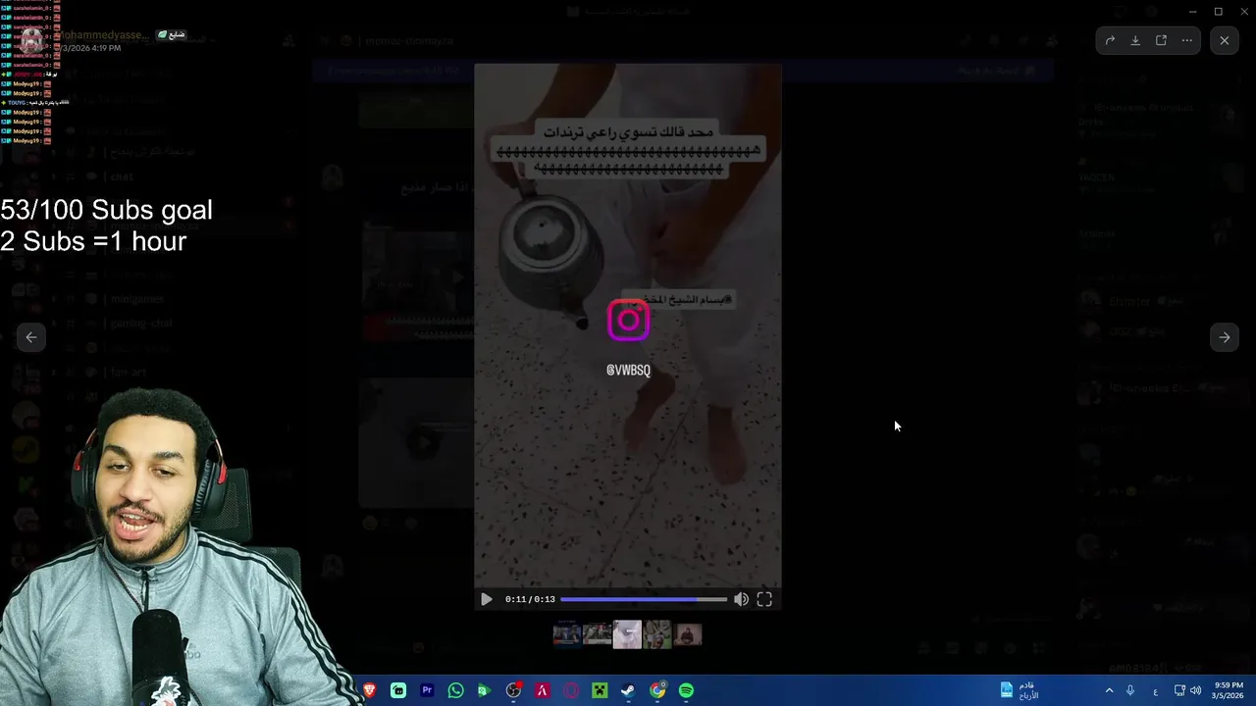The height and width of the screenshot is (706, 1256).
Task: Mute the video with the speaker icon
Action: tap(741, 599)
